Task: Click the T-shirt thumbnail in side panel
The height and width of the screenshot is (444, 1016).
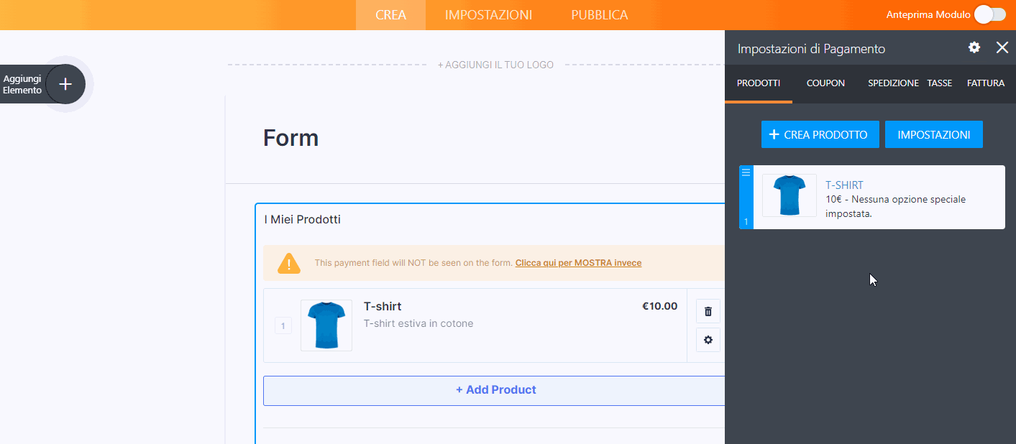Action: [789, 195]
